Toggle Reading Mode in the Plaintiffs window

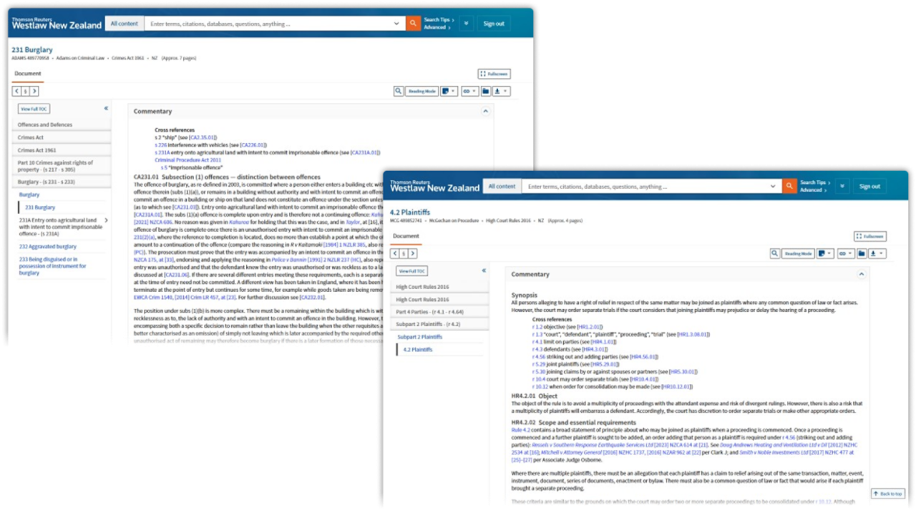[798, 253]
